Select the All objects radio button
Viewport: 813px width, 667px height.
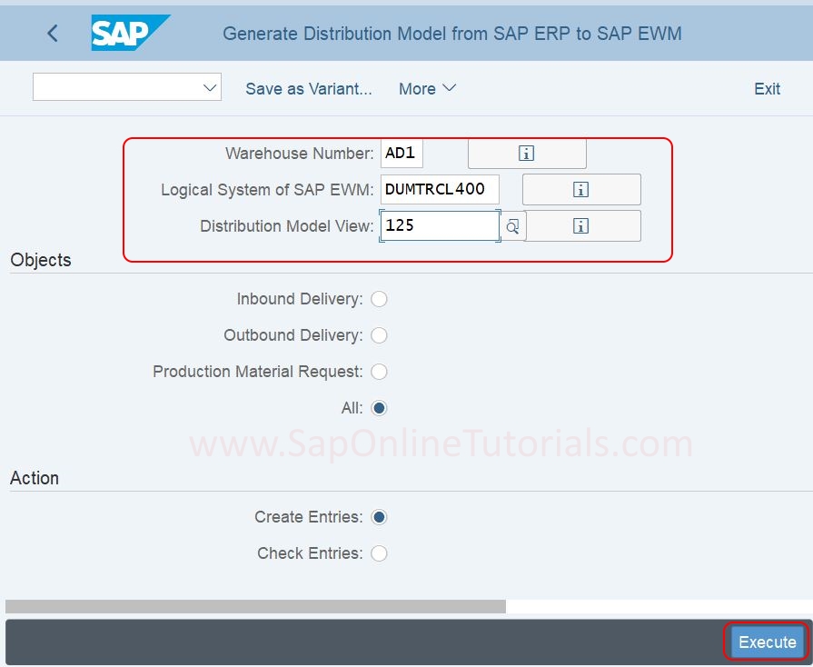pos(379,408)
